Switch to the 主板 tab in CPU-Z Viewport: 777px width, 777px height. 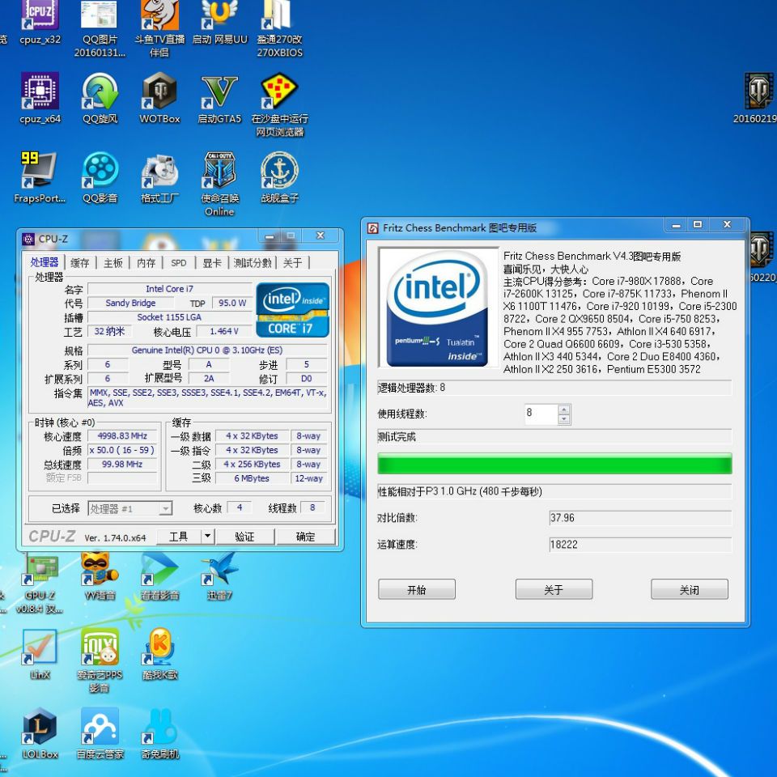[113, 263]
